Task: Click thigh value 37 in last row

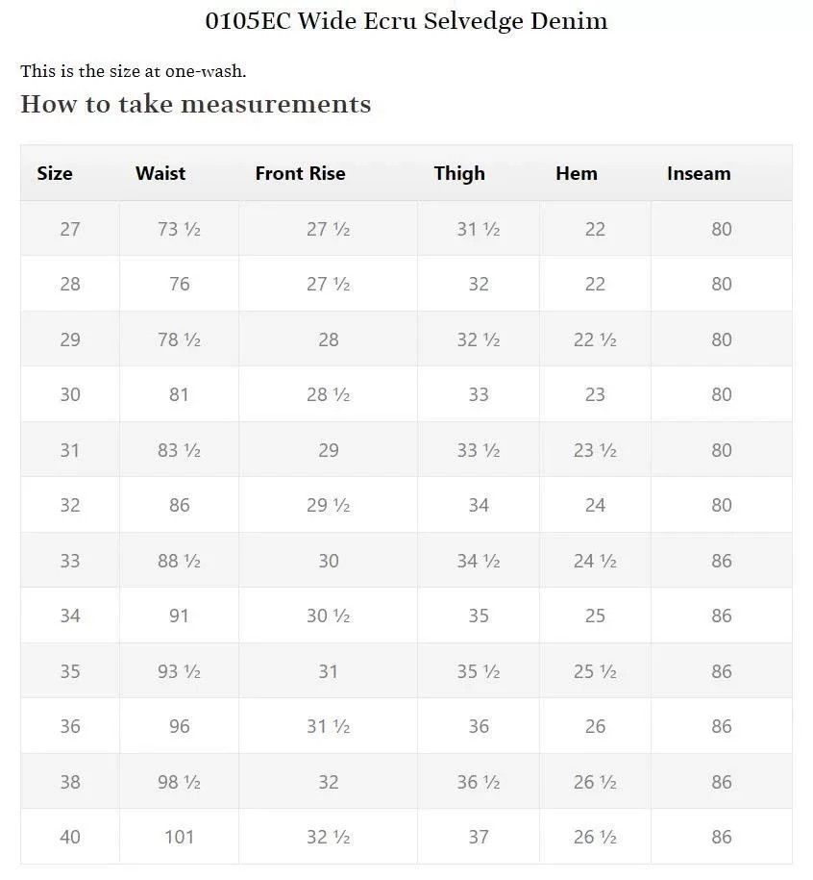Action: point(479,837)
